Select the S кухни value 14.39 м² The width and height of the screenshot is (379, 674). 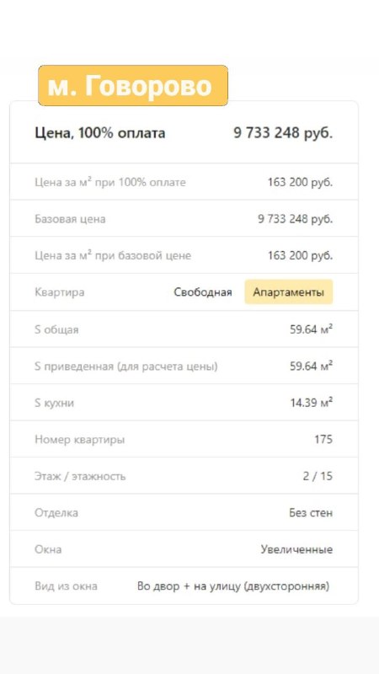click(x=312, y=403)
